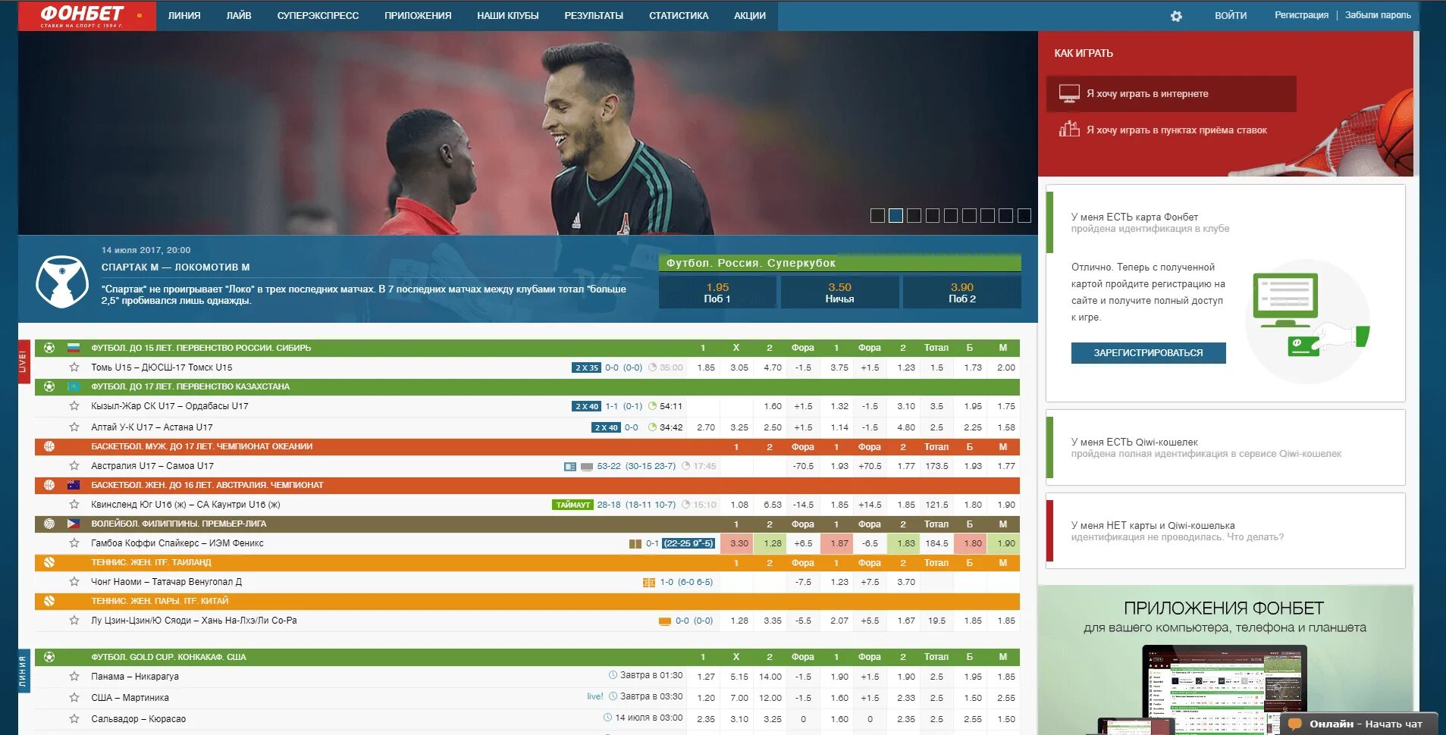Favorite the США – Мартиника star

point(74,697)
